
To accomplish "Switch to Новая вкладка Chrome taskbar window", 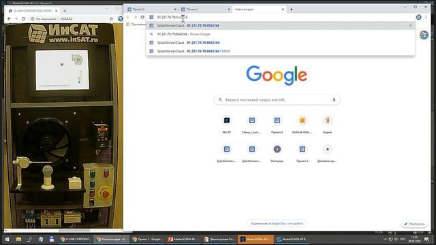I will 111,239.
